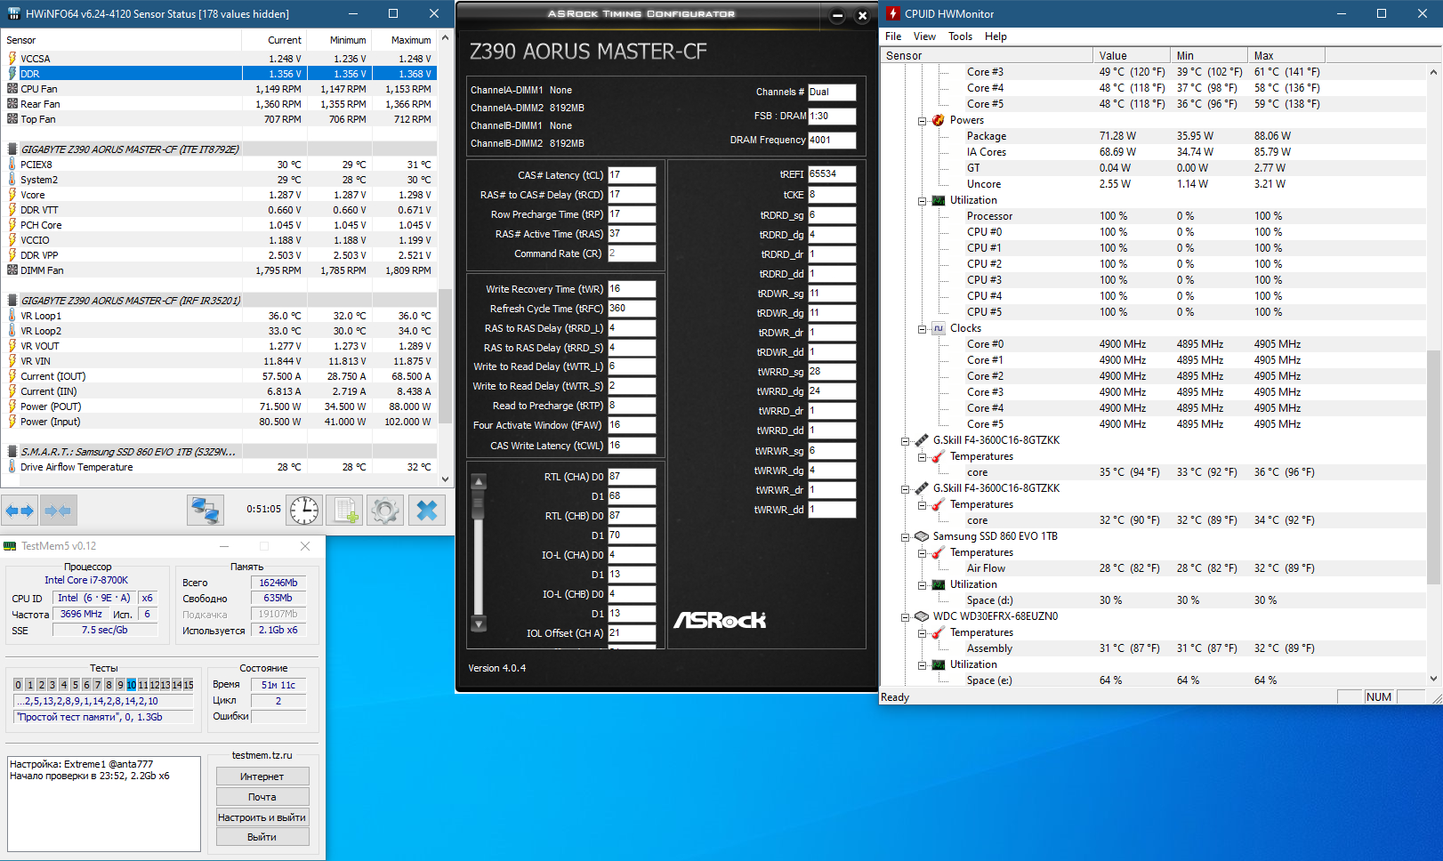The height and width of the screenshot is (861, 1443).
Task: Click DRAM Frequency value field 4001
Action: click(832, 140)
